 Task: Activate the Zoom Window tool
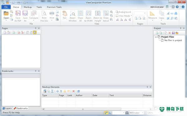(x=73, y=16)
